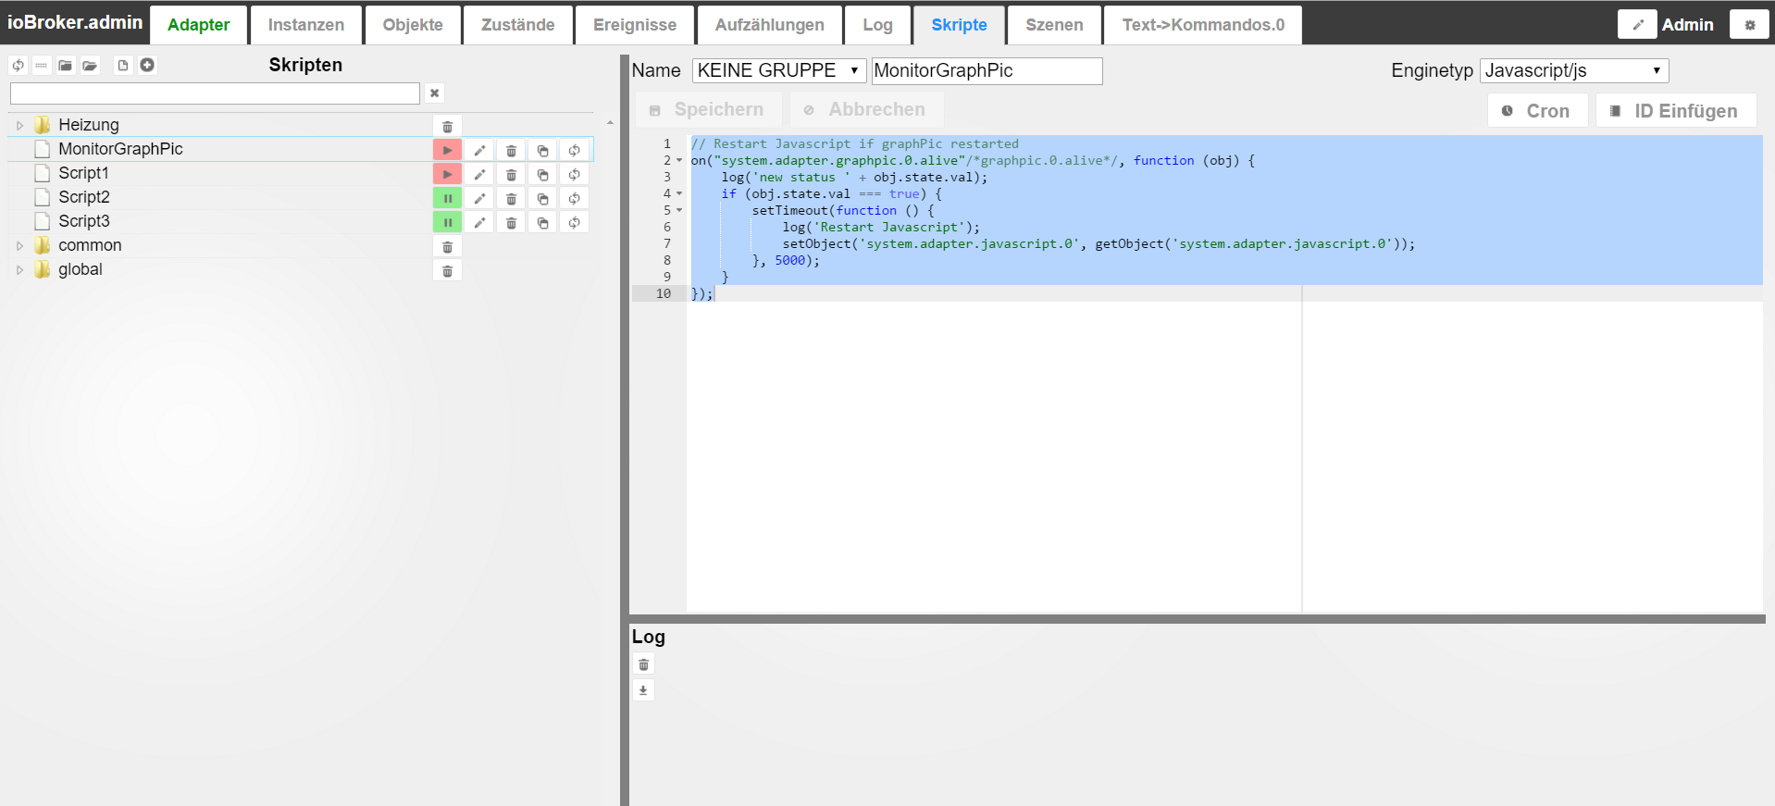This screenshot has width=1775, height=806.
Task: Click the pencil edit button beside Admin
Action: 1637,25
